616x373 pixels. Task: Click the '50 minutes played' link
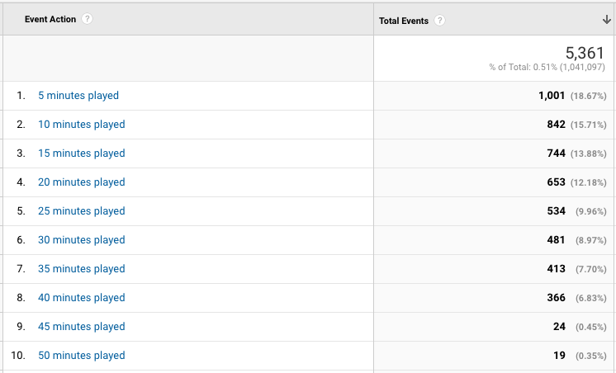[81, 356]
